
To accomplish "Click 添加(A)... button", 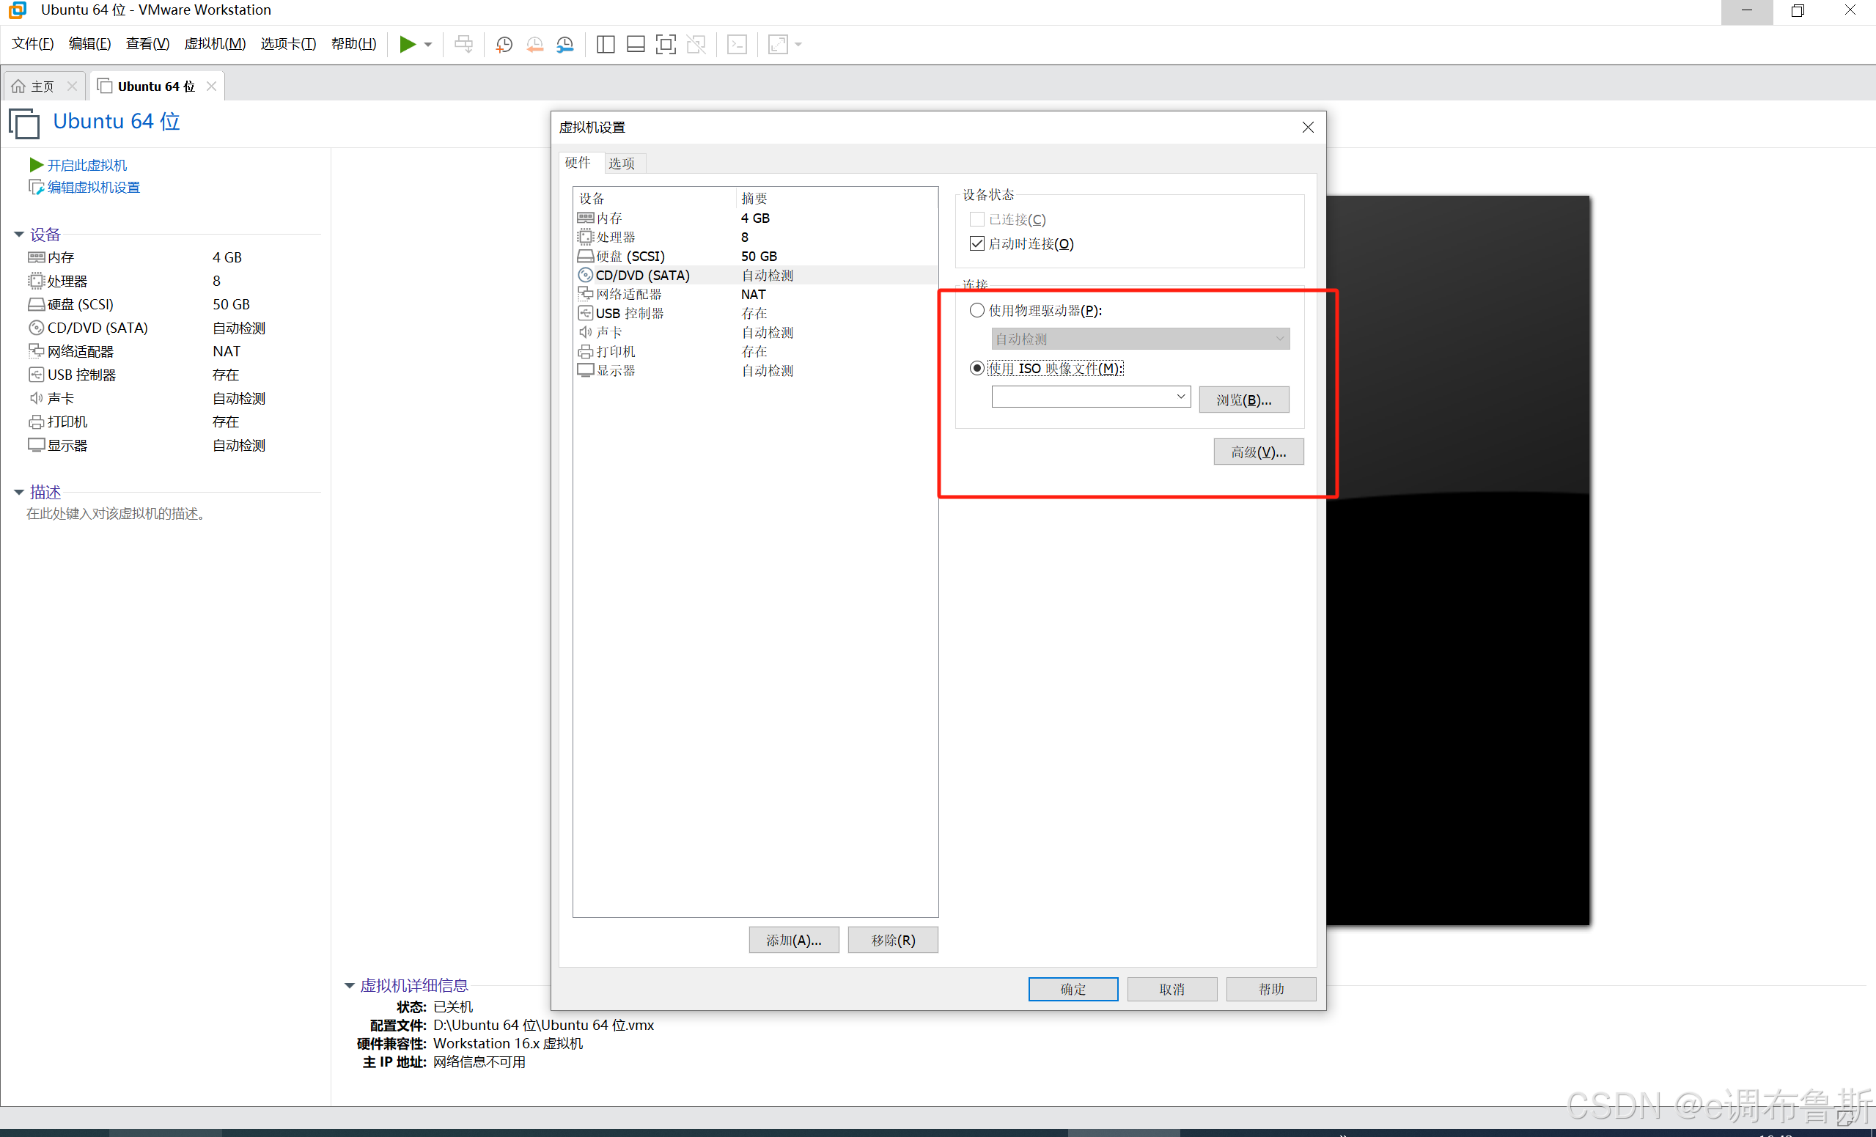I will (793, 940).
